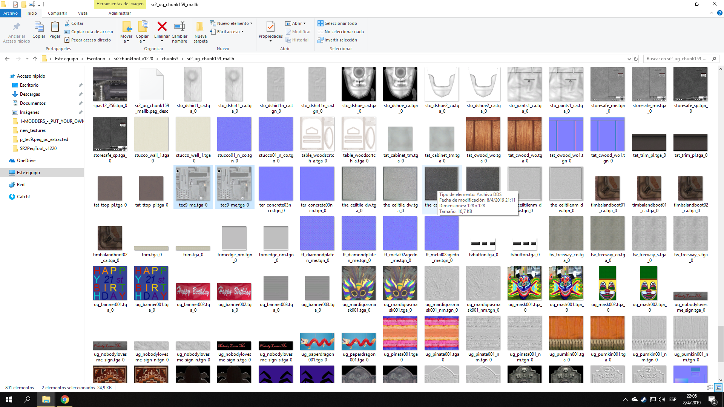Image resolution: width=724 pixels, height=407 pixels.
Task: Open the ribbon help question mark icon
Action: [719, 13]
